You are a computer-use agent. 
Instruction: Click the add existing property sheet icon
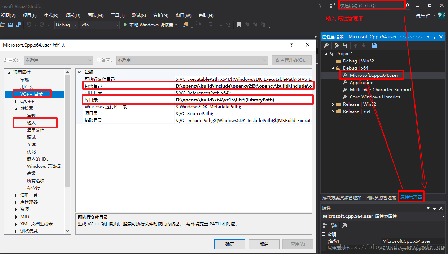point(345,45)
